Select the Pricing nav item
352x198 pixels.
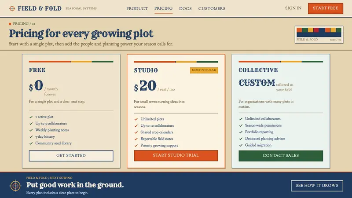coord(163,8)
